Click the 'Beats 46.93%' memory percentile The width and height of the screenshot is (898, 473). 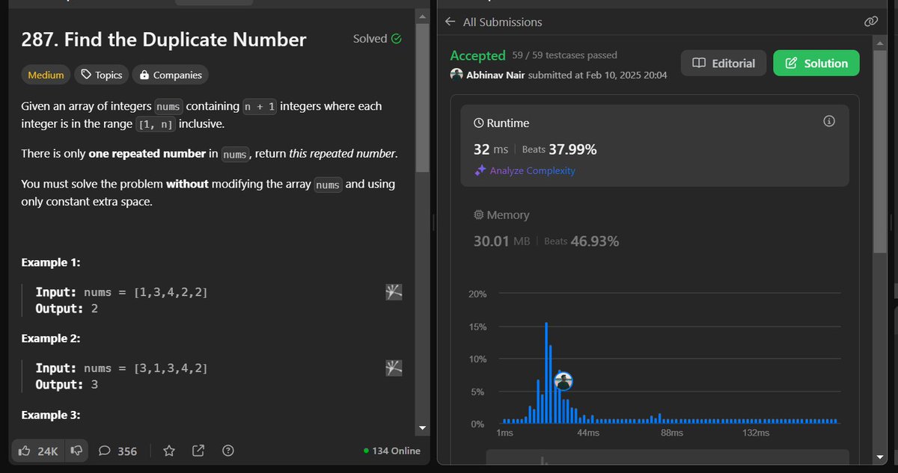pyautogui.click(x=581, y=241)
